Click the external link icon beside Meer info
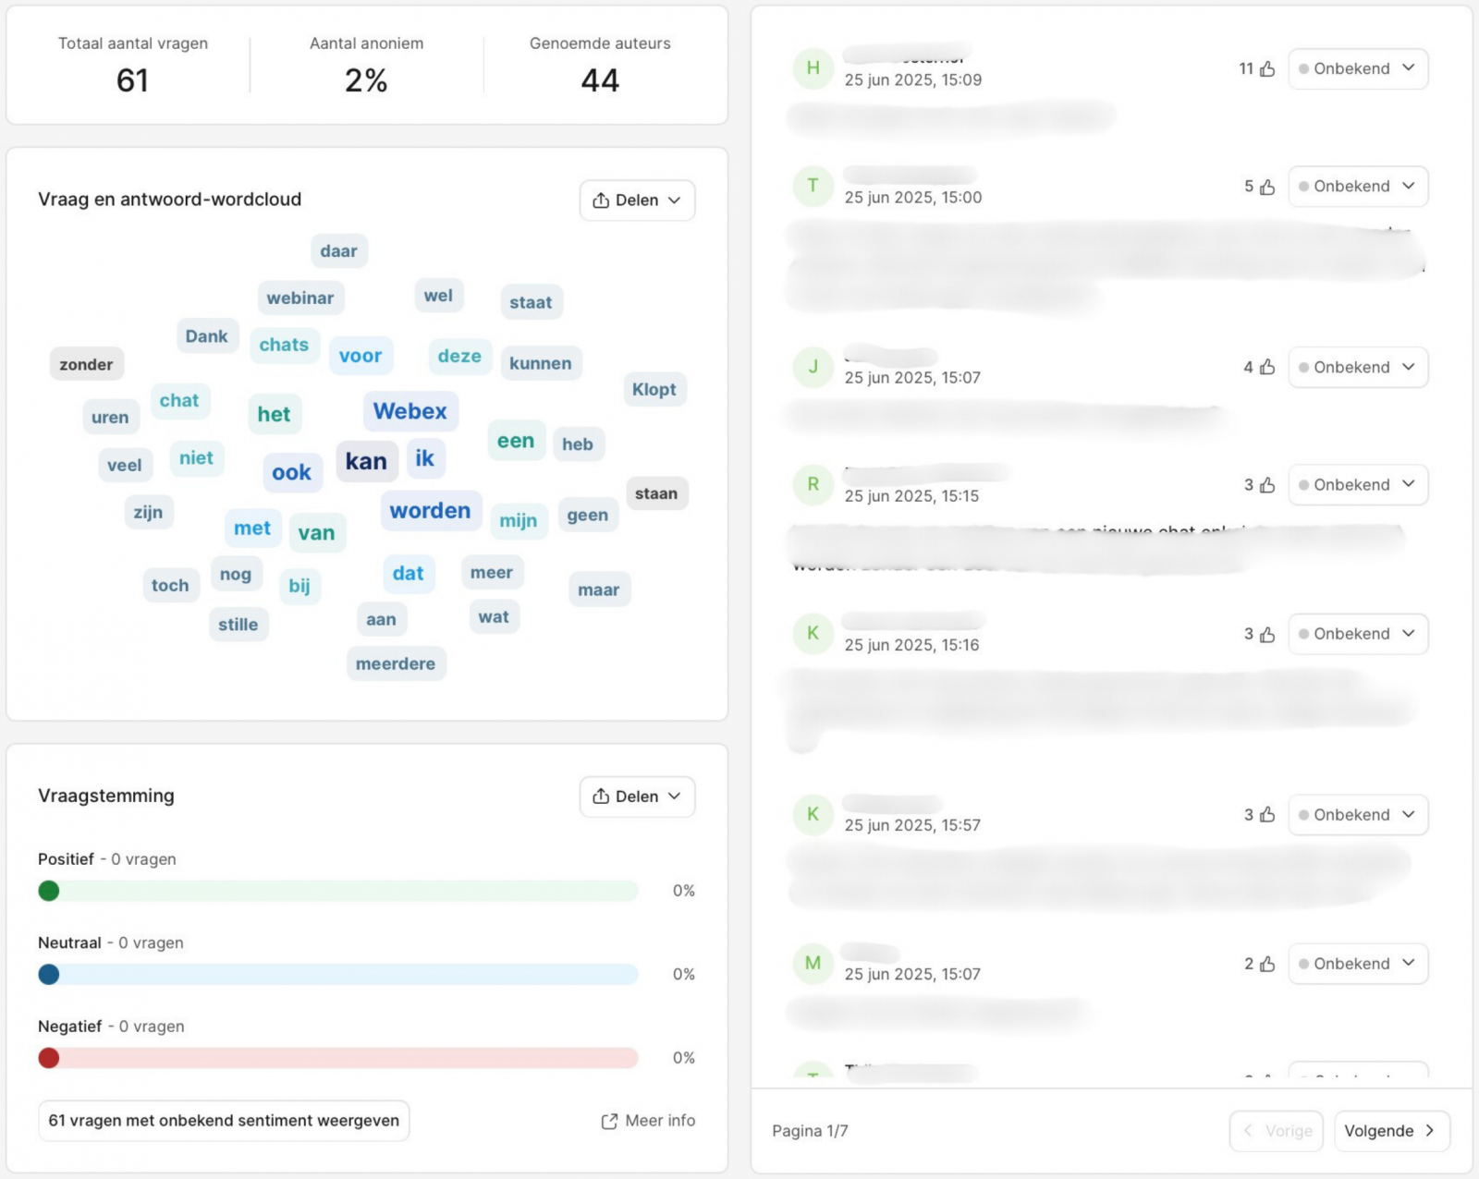Viewport: 1479px width, 1179px height. (x=609, y=1121)
